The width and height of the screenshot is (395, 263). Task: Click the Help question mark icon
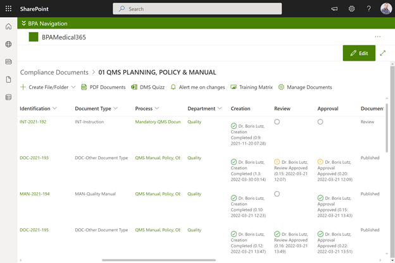(369, 9)
